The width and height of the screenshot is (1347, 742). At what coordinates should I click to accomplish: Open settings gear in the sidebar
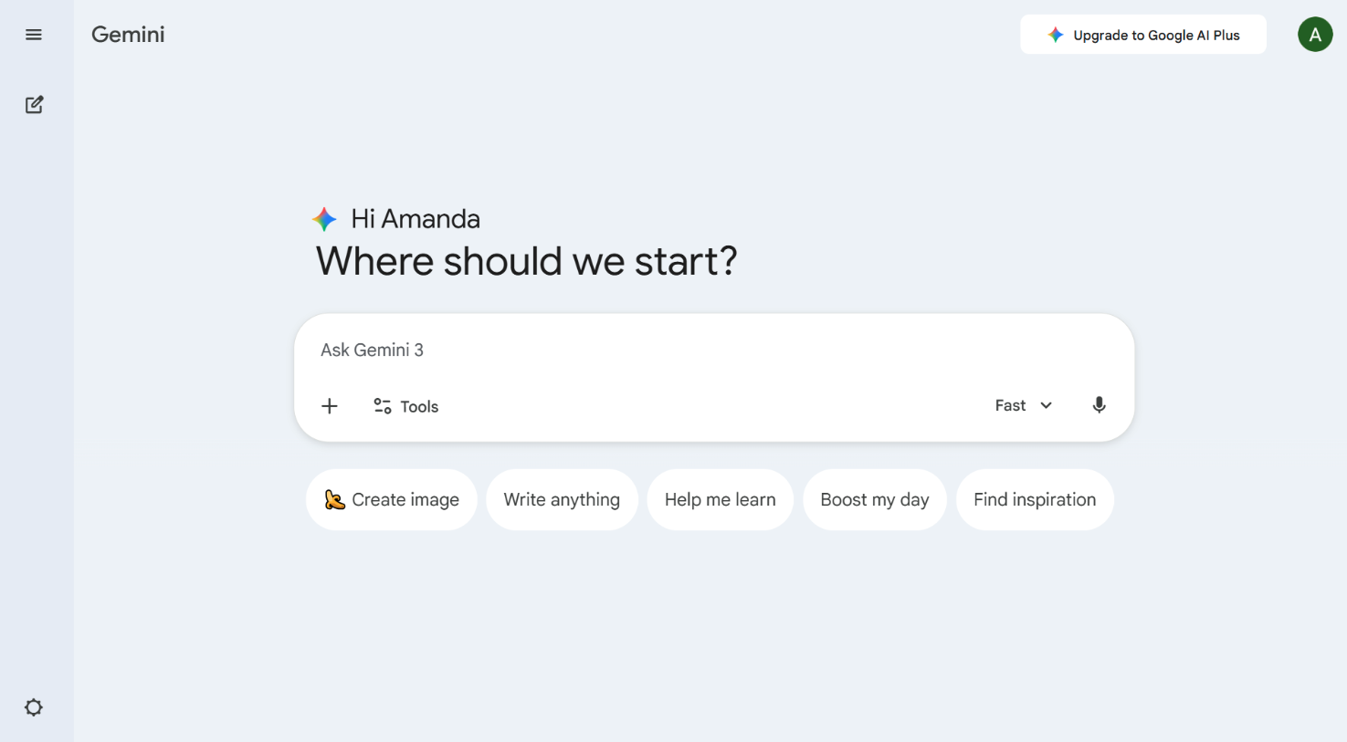[x=34, y=707]
